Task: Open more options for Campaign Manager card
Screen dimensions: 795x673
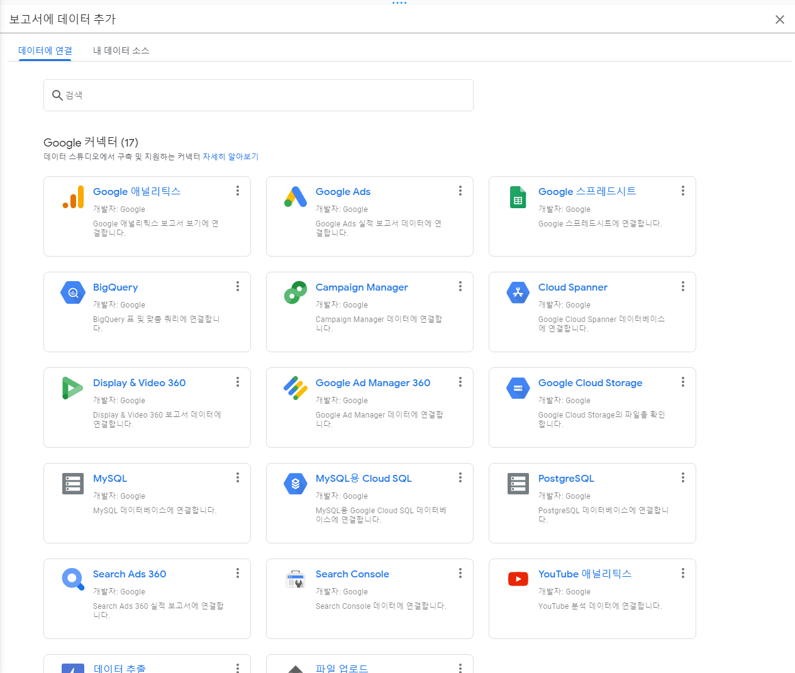Action: coord(460,286)
